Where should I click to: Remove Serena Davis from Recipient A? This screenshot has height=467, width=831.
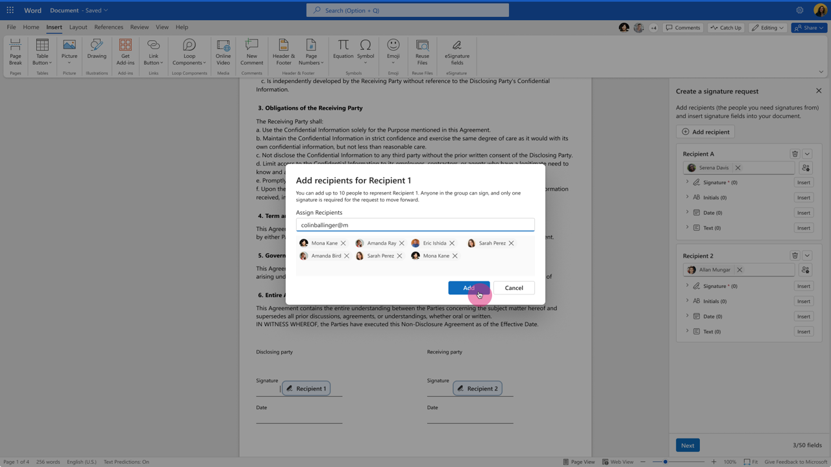pyautogui.click(x=738, y=168)
